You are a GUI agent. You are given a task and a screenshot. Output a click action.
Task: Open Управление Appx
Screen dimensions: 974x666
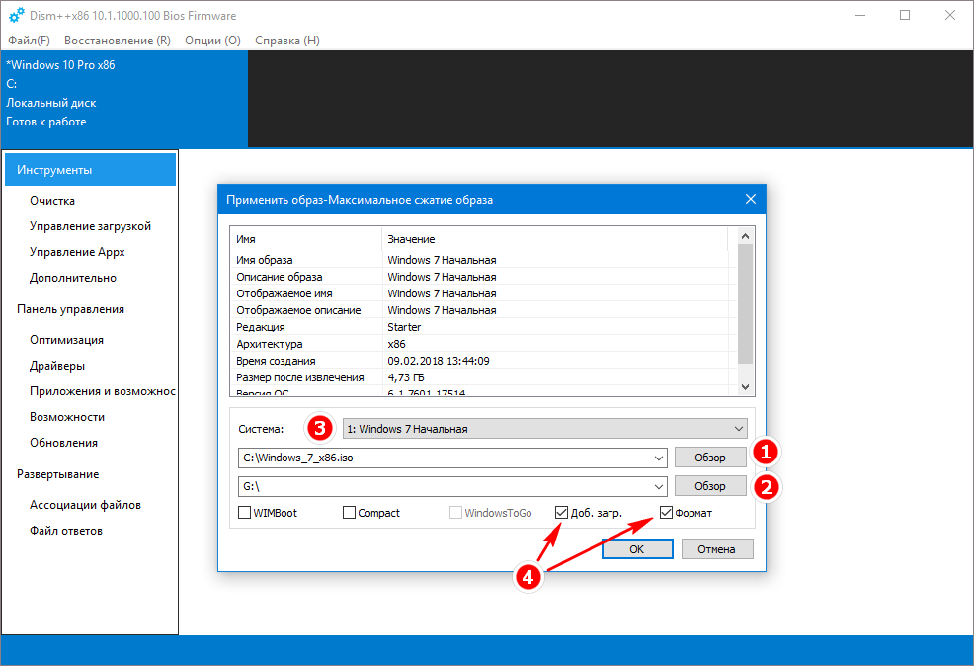pos(77,252)
